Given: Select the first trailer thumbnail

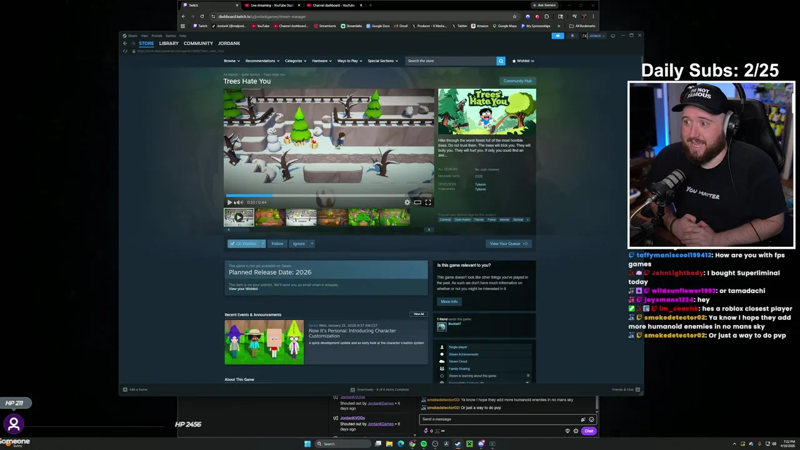Looking at the screenshot, I should click(239, 217).
